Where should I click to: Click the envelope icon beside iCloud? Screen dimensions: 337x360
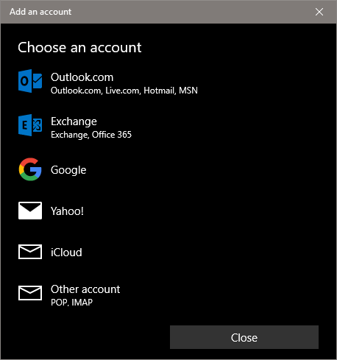pos(30,252)
